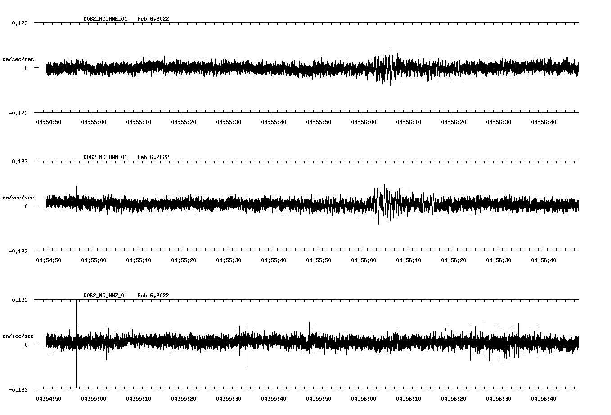611x415 pixels.
Task: Click the C062_NC_HNE_01 channel title
Action: pos(105,19)
